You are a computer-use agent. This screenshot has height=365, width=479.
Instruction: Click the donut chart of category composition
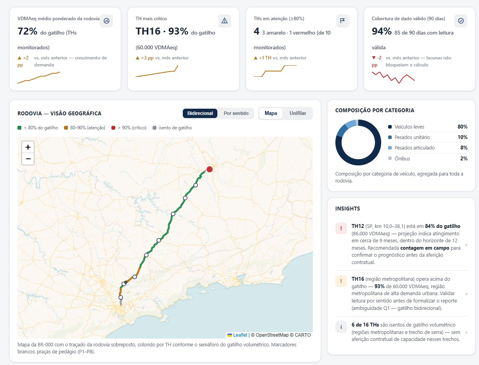click(x=358, y=143)
